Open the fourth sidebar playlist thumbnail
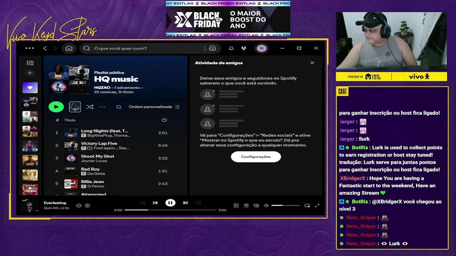 [30, 131]
